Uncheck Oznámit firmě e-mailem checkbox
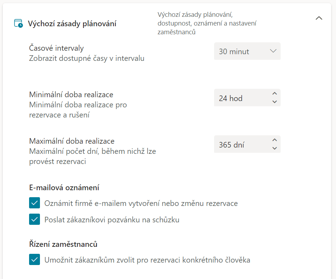 pos(34,203)
